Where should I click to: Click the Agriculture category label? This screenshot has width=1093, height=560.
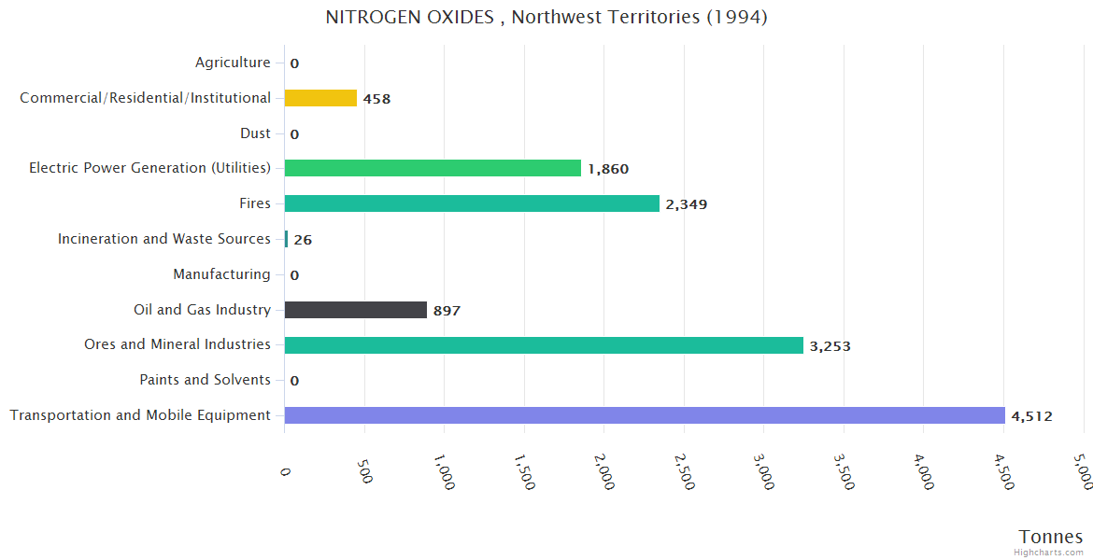pos(233,63)
